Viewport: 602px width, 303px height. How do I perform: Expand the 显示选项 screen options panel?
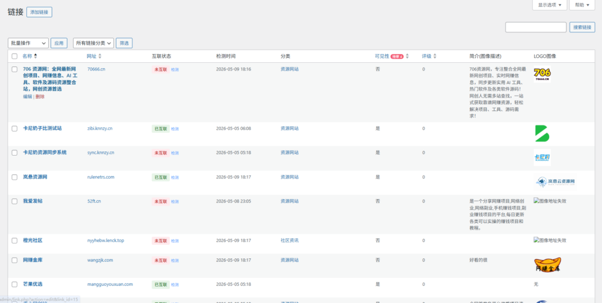550,5
